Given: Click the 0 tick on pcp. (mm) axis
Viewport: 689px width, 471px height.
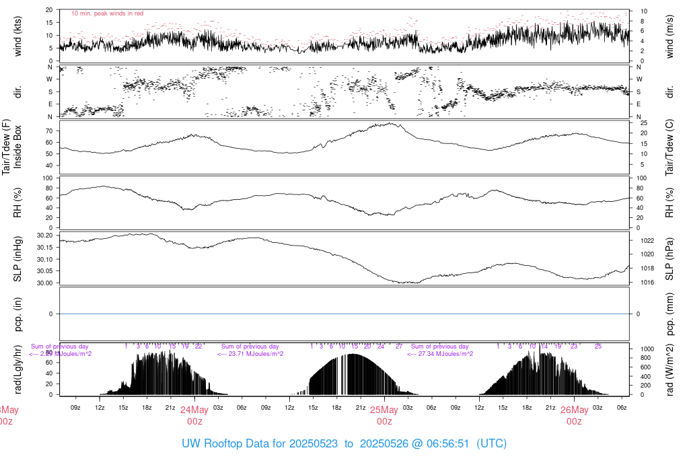Looking at the screenshot, I should click(638, 314).
